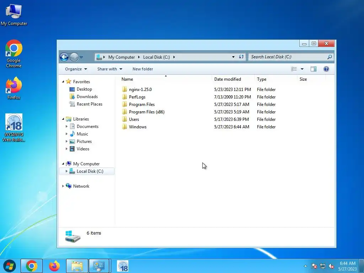Sort by the Name column header
This screenshot has height=273, width=364.
(127, 79)
